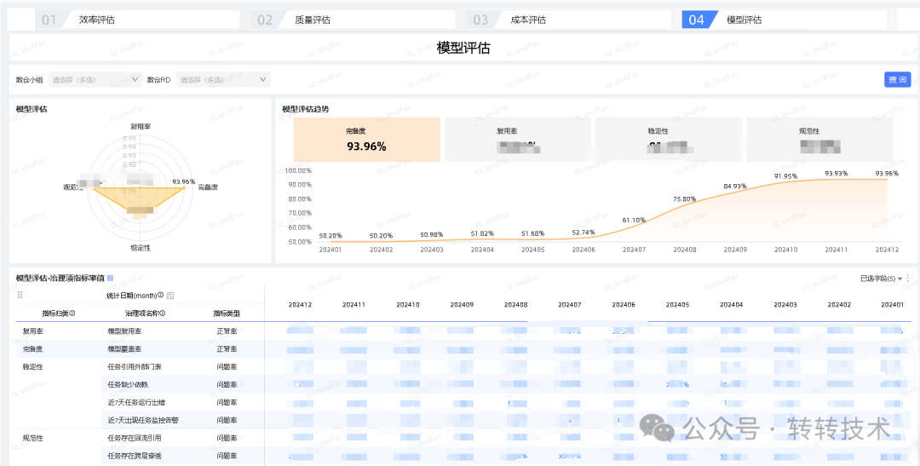Click the 75.80% data point on trend chart
The height and width of the screenshot is (466, 920).
click(x=684, y=204)
